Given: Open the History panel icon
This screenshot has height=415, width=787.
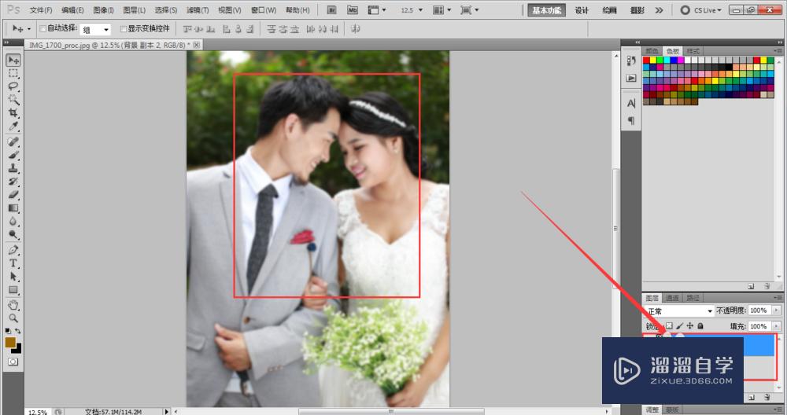Looking at the screenshot, I should (x=631, y=61).
